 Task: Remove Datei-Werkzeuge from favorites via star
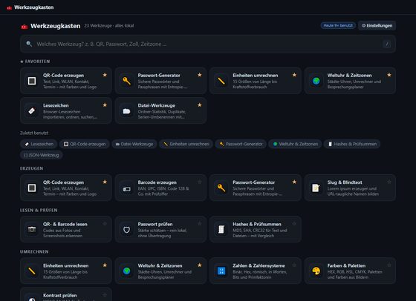pos(200,105)
